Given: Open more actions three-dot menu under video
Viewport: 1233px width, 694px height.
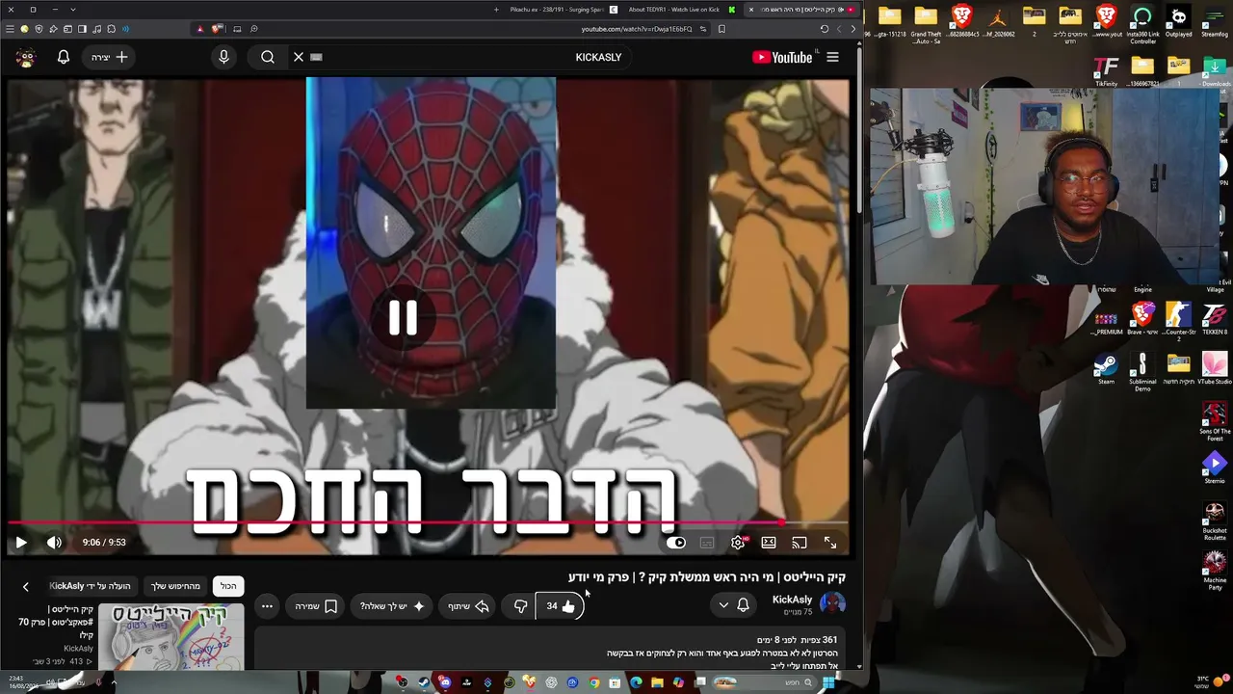Looking at the screenshot, I should point(267,606).
